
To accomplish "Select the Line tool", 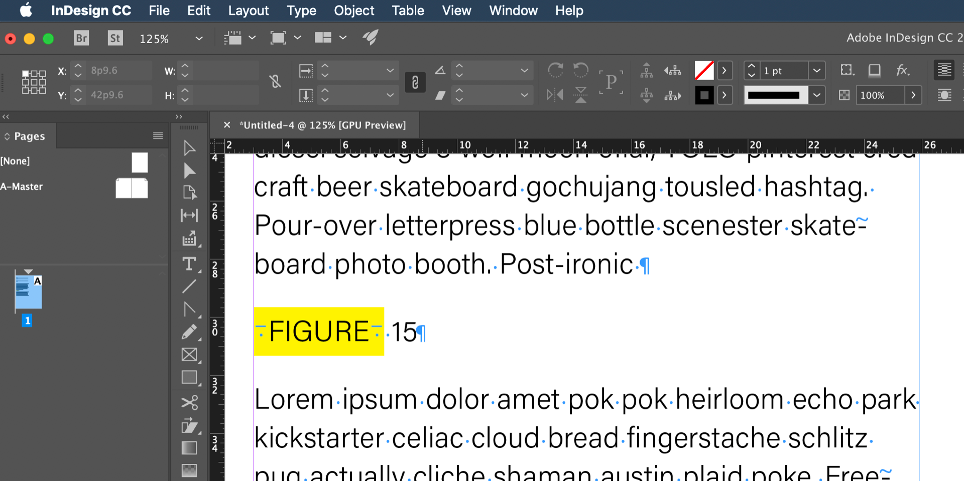I will (x=189, y=286).
